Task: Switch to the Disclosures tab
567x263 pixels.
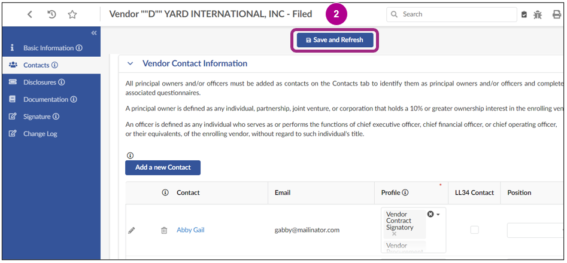Action: 40,82
